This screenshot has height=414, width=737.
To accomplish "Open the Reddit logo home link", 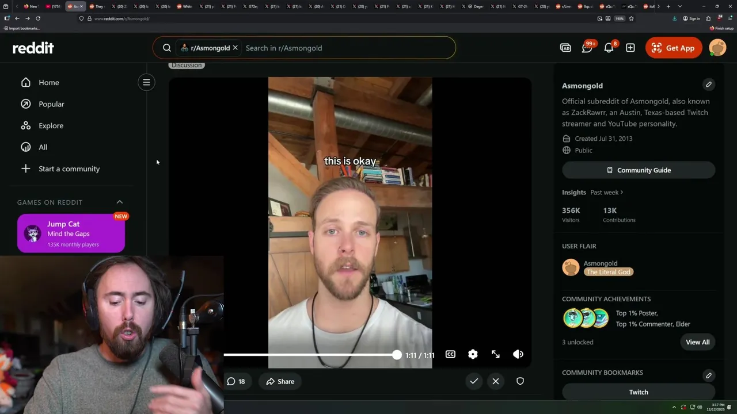I will 33,48.
